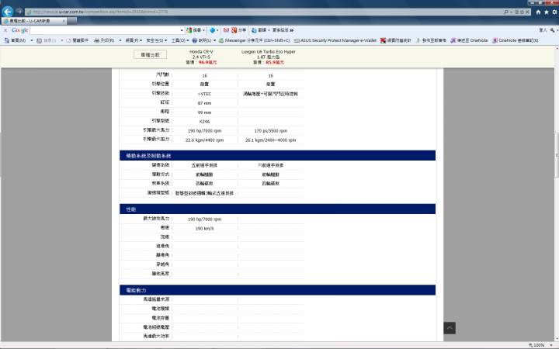Expand the Translate button dropdown arrow
559x349 pixels.
(269, 30)
